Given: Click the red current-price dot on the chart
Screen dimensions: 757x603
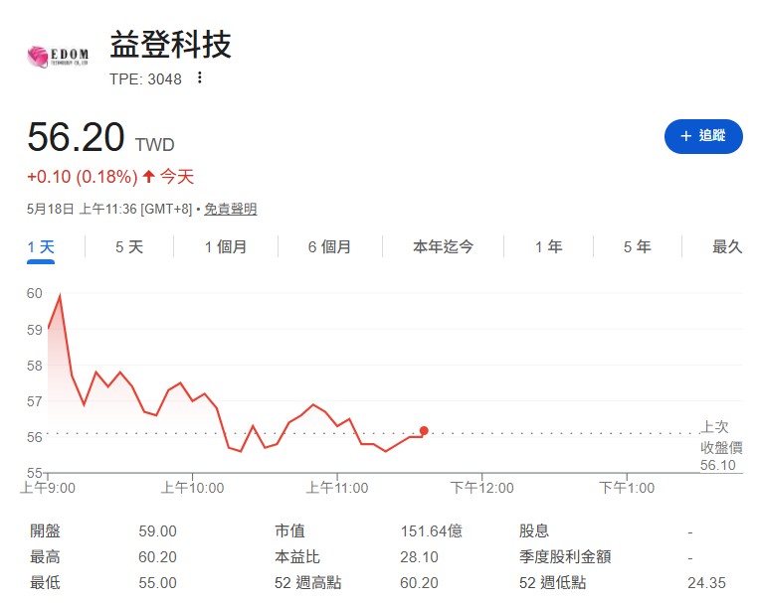Looking at the screenshot, I should click(x=424, y=431).
